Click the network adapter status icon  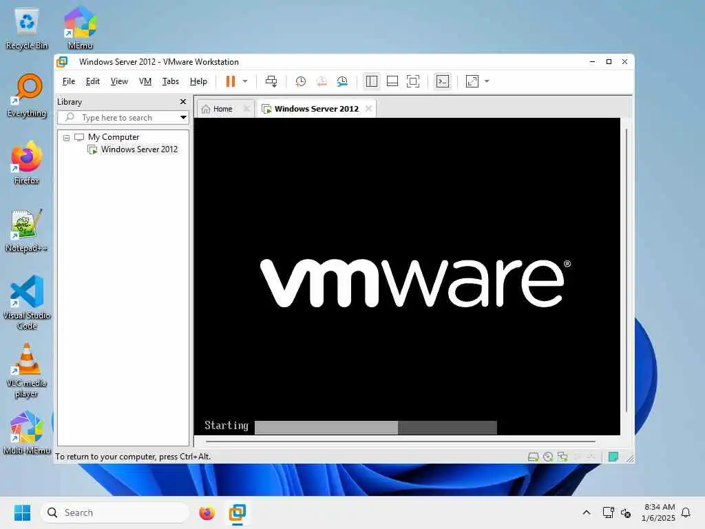coord(562,457)
